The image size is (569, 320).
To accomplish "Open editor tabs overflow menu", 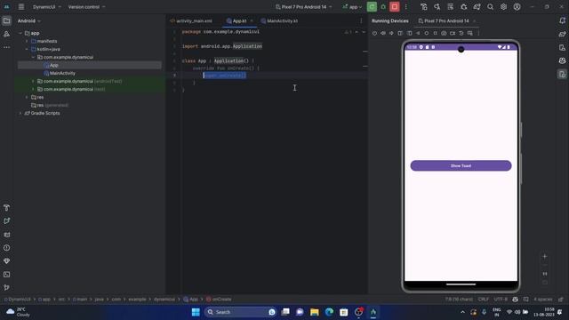I will [x=361, y=21].
